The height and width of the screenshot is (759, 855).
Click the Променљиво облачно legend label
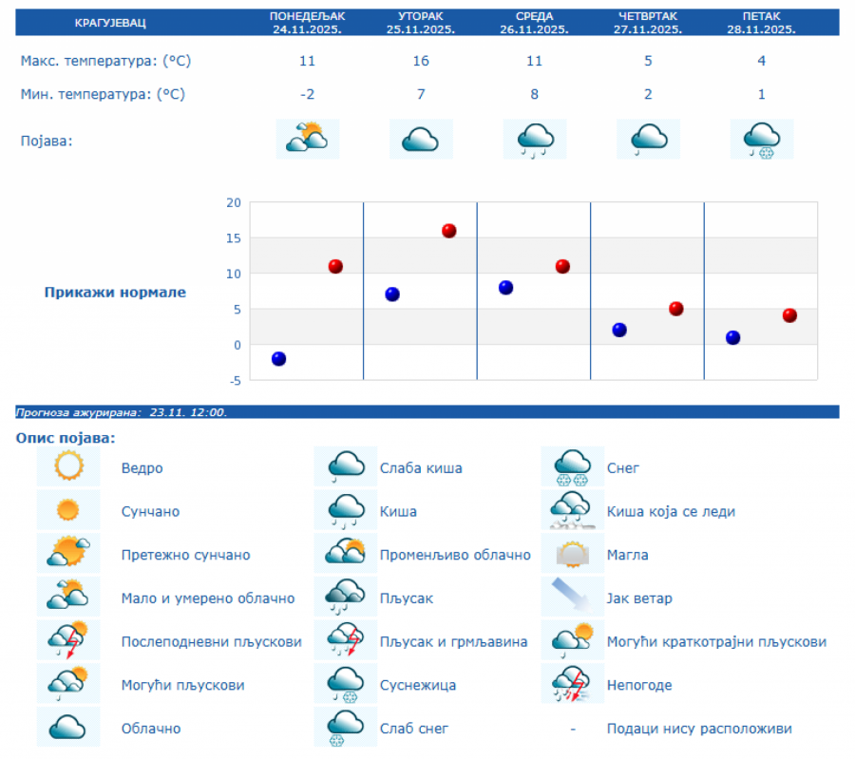pos(455,555)
